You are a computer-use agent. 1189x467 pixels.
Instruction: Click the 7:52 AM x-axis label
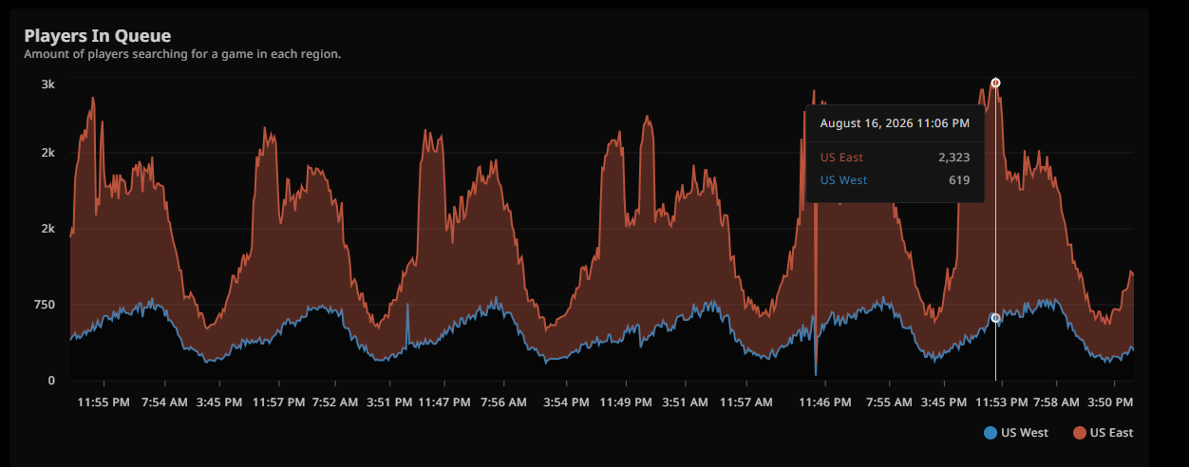pos(334,402)
